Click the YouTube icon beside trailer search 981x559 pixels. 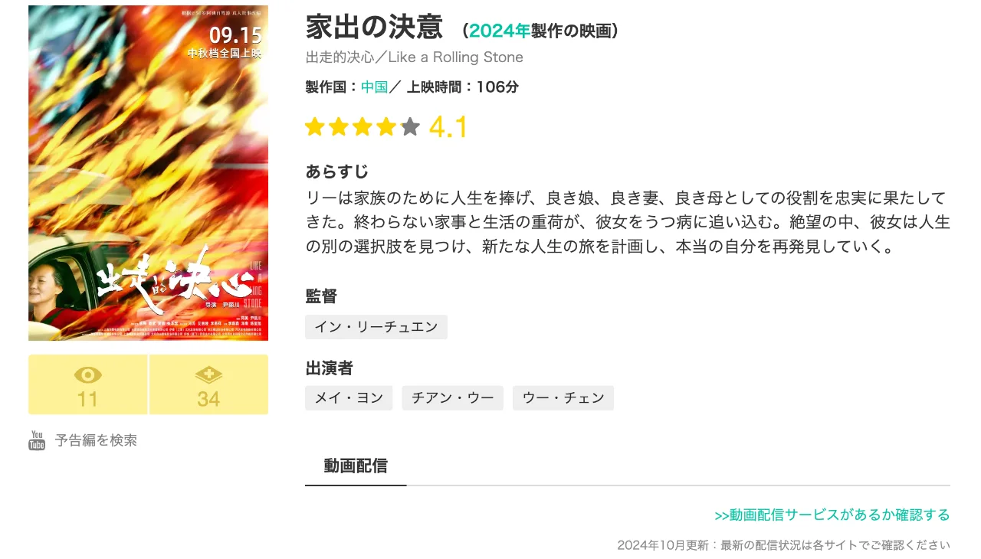37,440
